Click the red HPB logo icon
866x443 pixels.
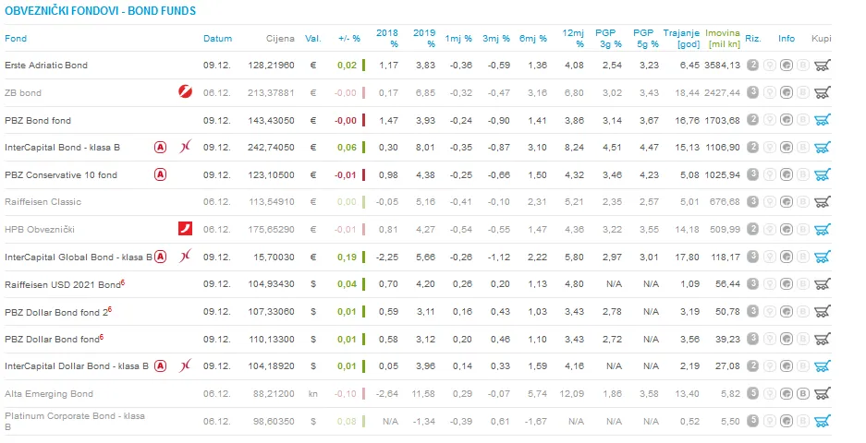tap(185, 228)
